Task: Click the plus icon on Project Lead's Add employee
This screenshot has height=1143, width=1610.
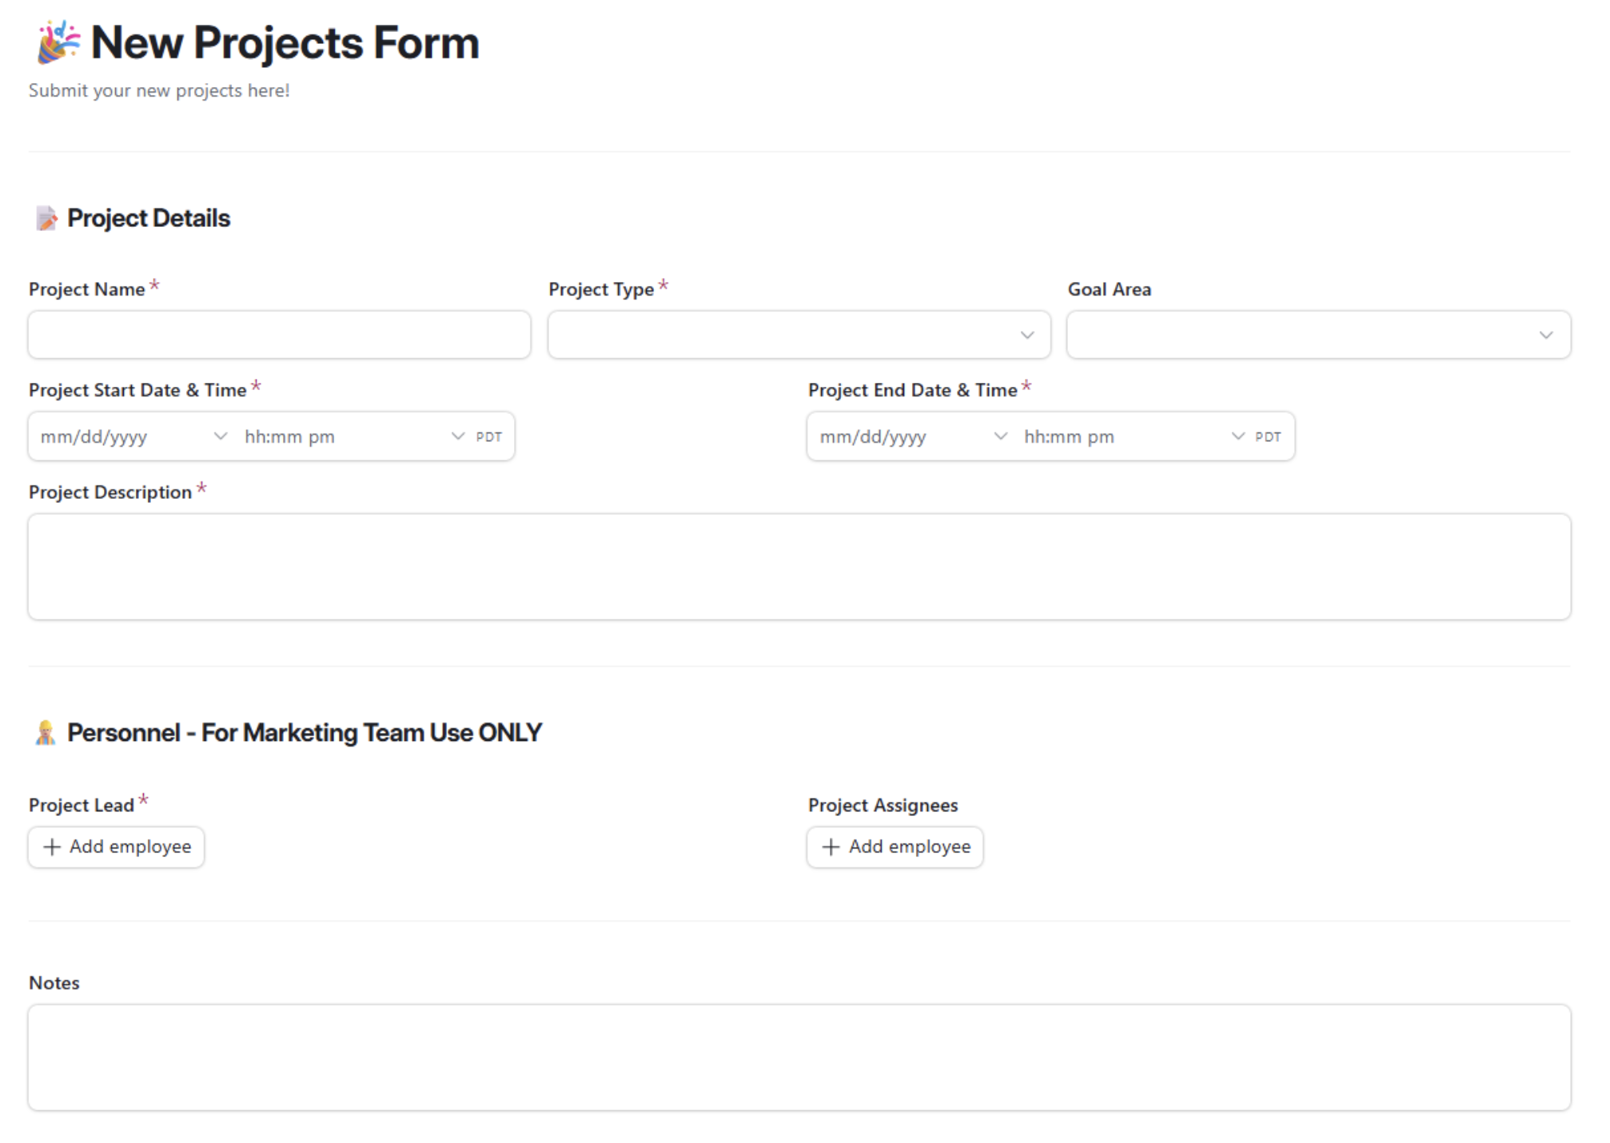Action: coord(53,846)
